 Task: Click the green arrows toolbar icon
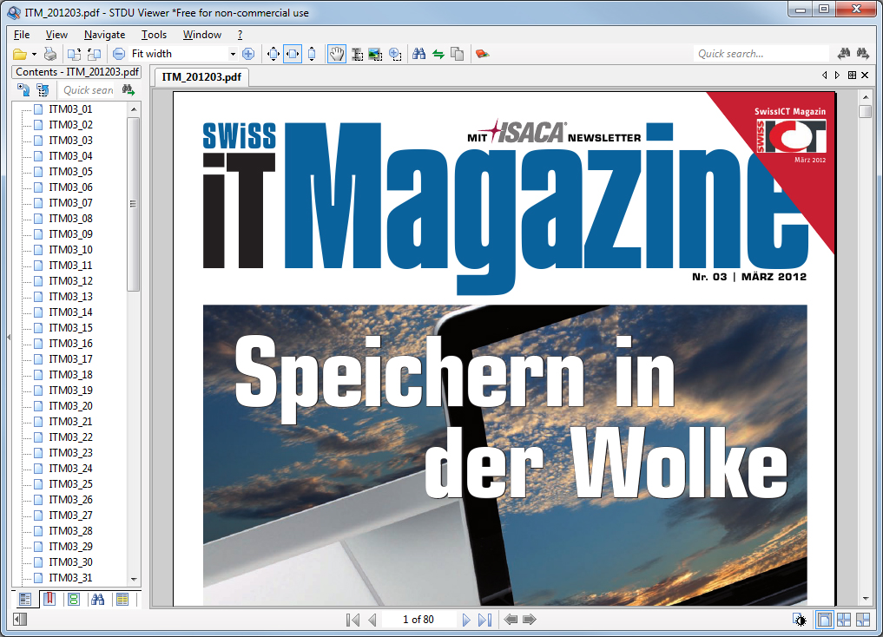point(438,54)
